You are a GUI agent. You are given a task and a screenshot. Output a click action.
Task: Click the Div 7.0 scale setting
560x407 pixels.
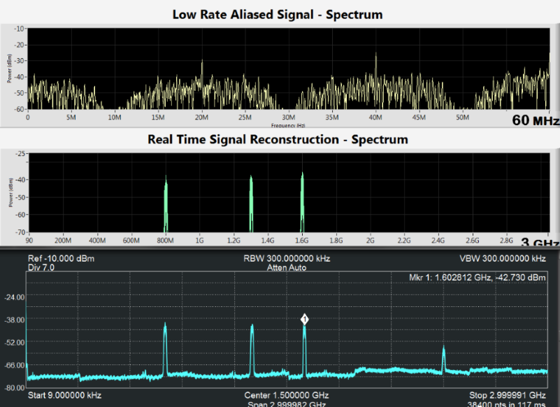(x=41, y=267)
